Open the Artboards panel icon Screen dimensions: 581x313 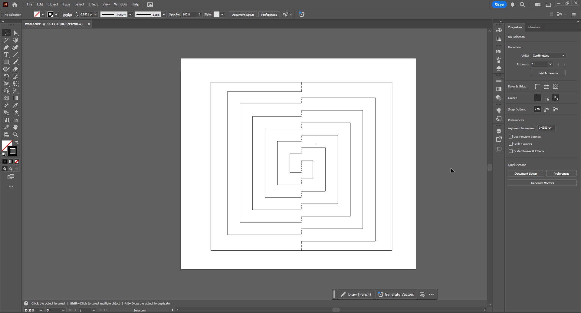click(499, 148)
